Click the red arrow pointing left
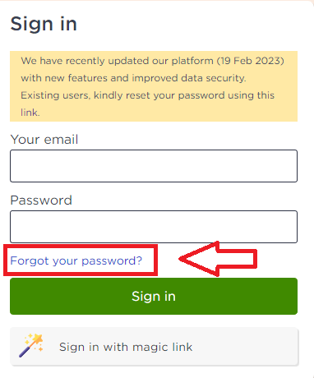The image size is (314, 378). [x=218, y=259]
